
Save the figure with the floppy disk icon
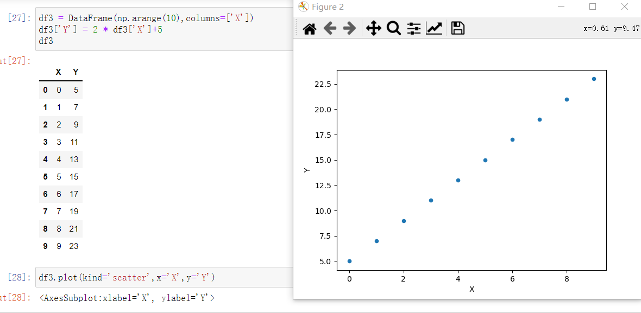[x=458, y=29]
